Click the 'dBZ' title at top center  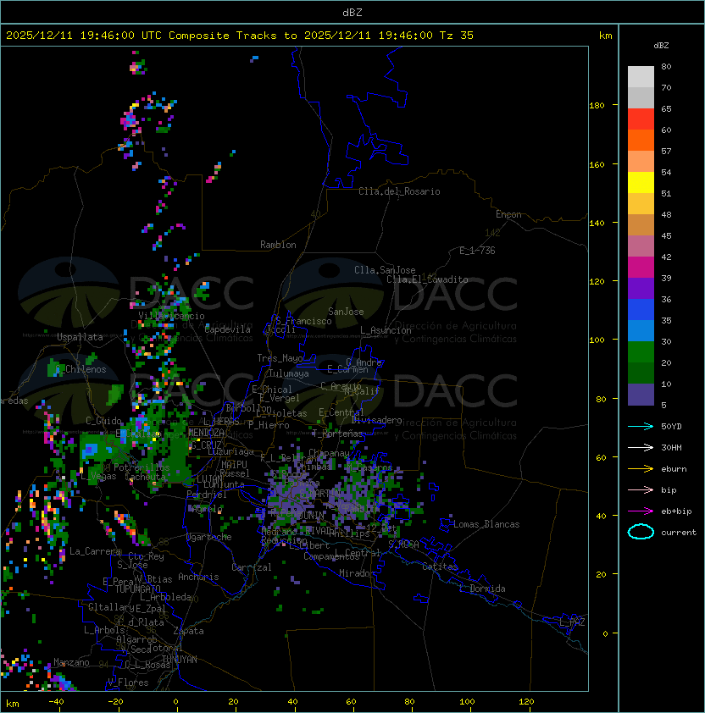352,13
